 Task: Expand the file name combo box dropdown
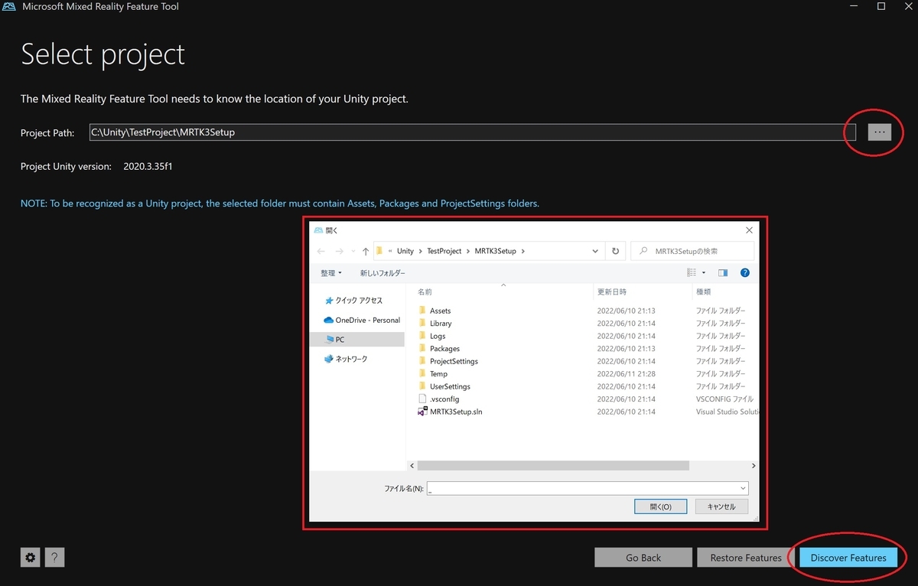coord(743,488)
